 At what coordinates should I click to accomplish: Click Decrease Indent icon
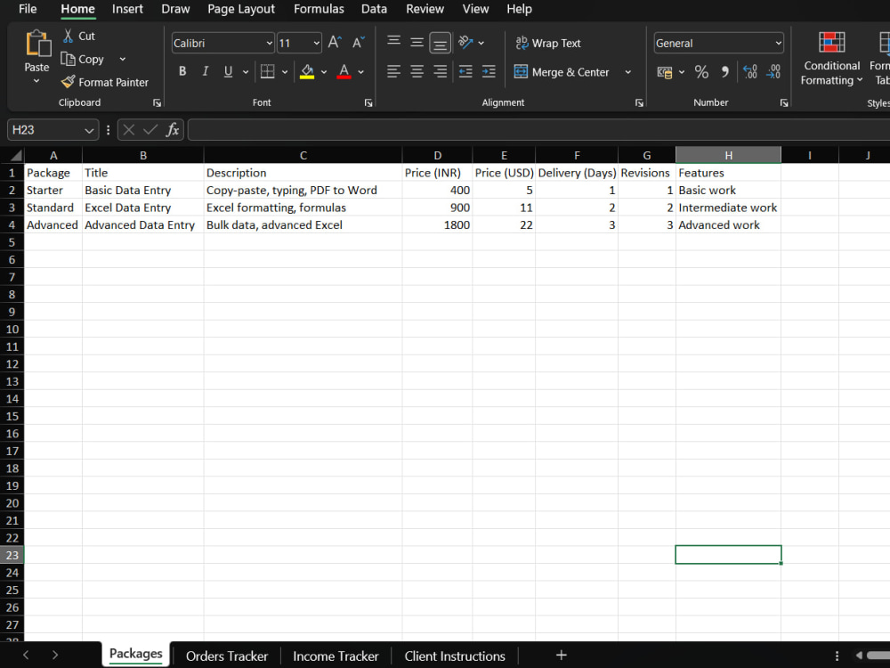465,71
